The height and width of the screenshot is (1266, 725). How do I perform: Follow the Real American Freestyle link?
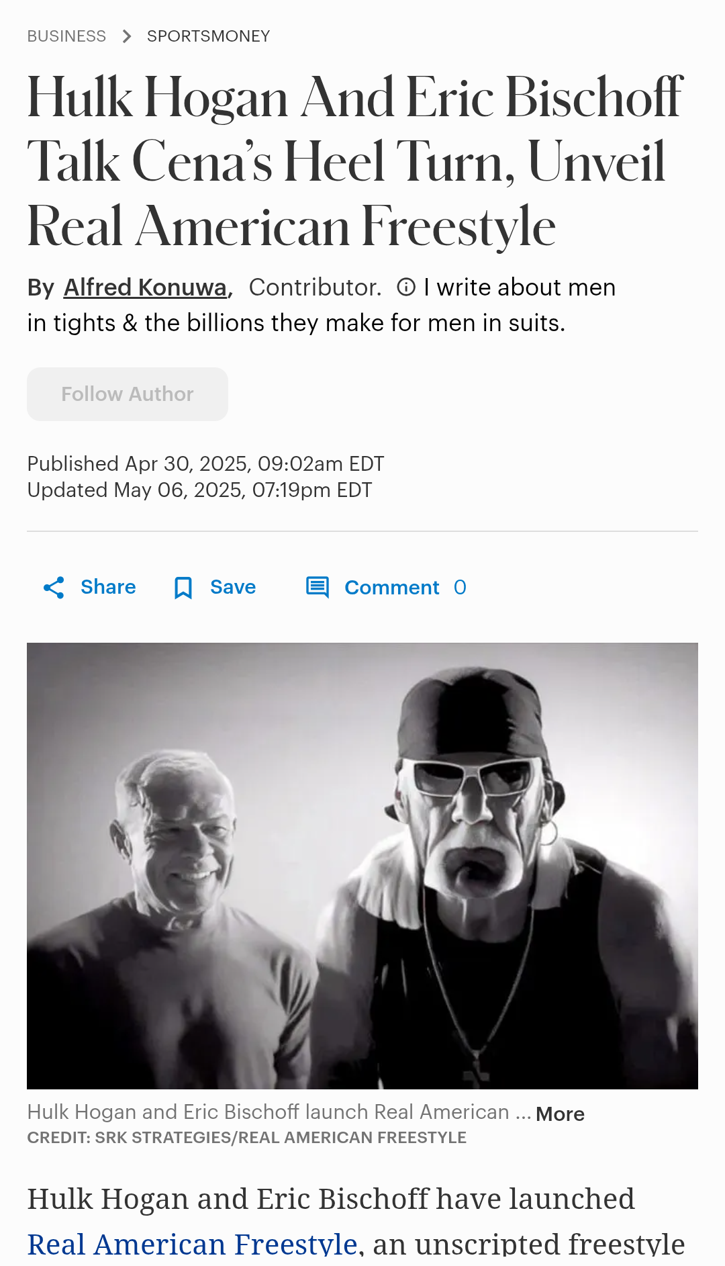click(x=192, y=1243)
